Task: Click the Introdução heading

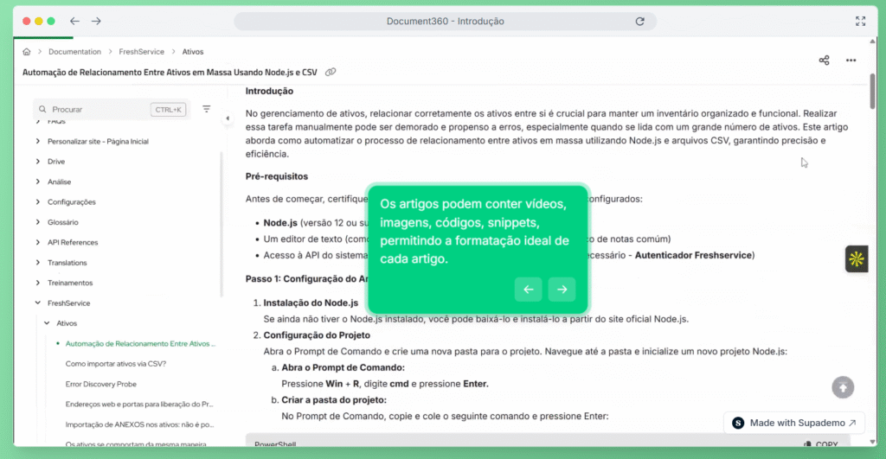Action: (x=269, y=91)
